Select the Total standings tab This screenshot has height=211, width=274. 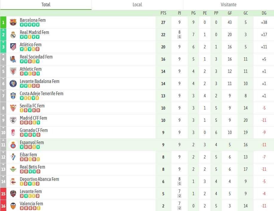pyautogui.click(x=46, y=4)
